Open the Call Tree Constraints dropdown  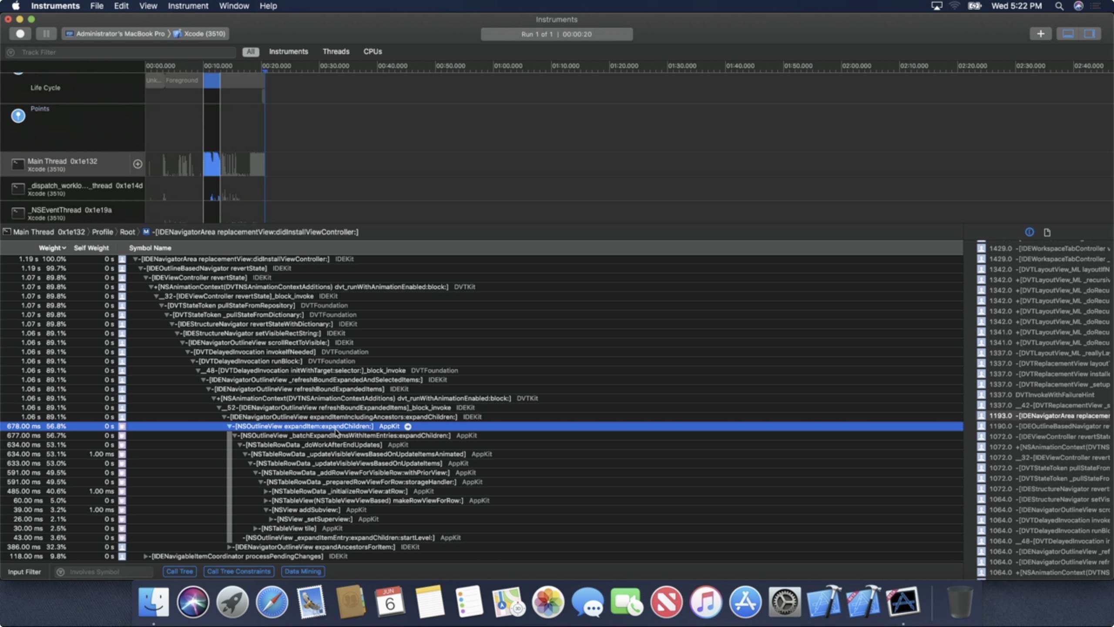[x=238, y=571]
